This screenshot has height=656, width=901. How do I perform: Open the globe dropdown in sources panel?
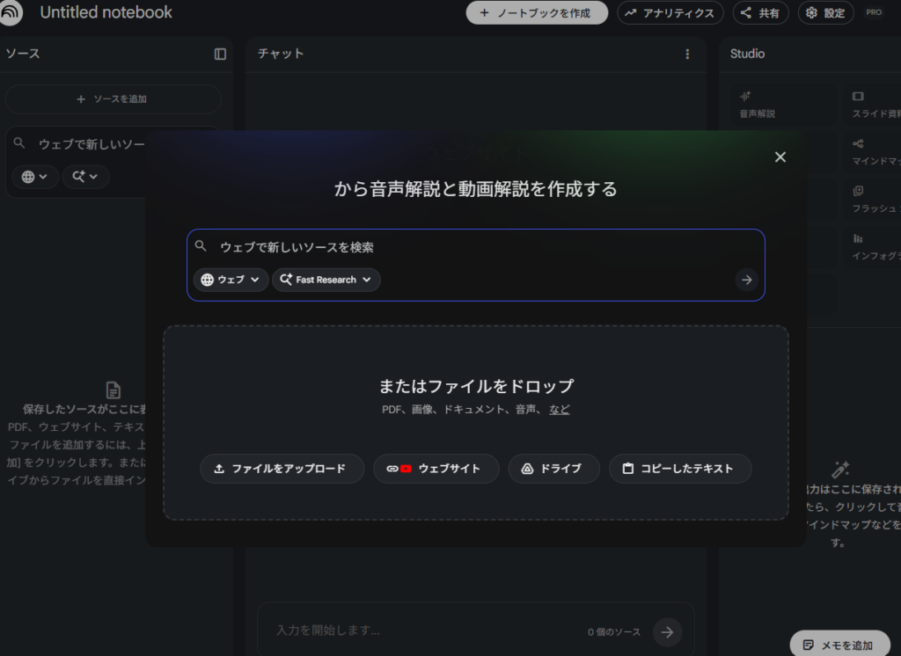(35, 177)
